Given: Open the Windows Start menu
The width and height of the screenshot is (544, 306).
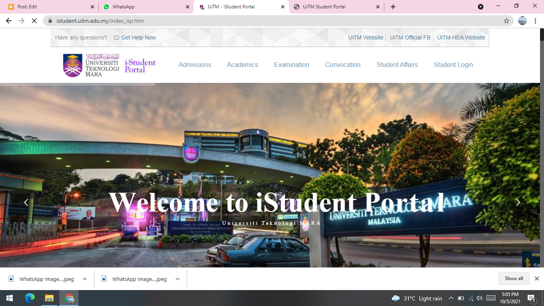Looking at the screenshot, I should click(10, 298).
